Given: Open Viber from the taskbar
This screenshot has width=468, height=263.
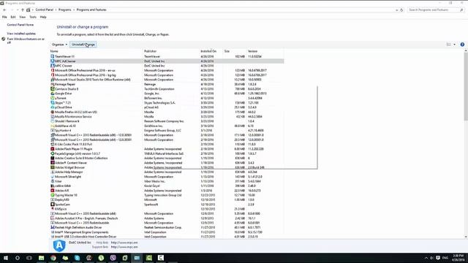Looking at the screenshot, I should [113, 258].
